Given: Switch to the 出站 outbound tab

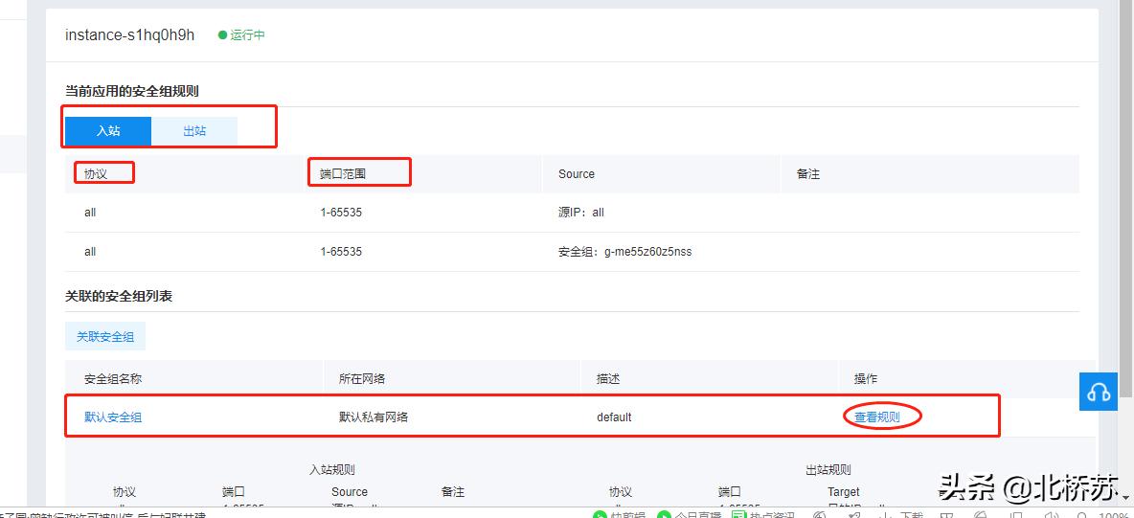Looking at the screenshot, I should pyautogui.click(x=194, y=131).
